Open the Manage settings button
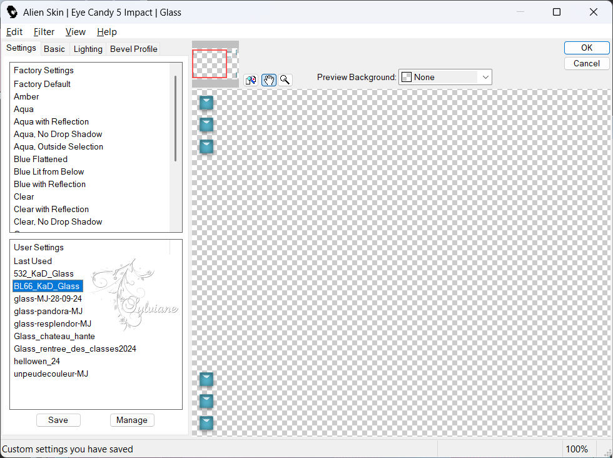Image resolution: width=613 pixels, height=458 pixels. pos(132,420)
